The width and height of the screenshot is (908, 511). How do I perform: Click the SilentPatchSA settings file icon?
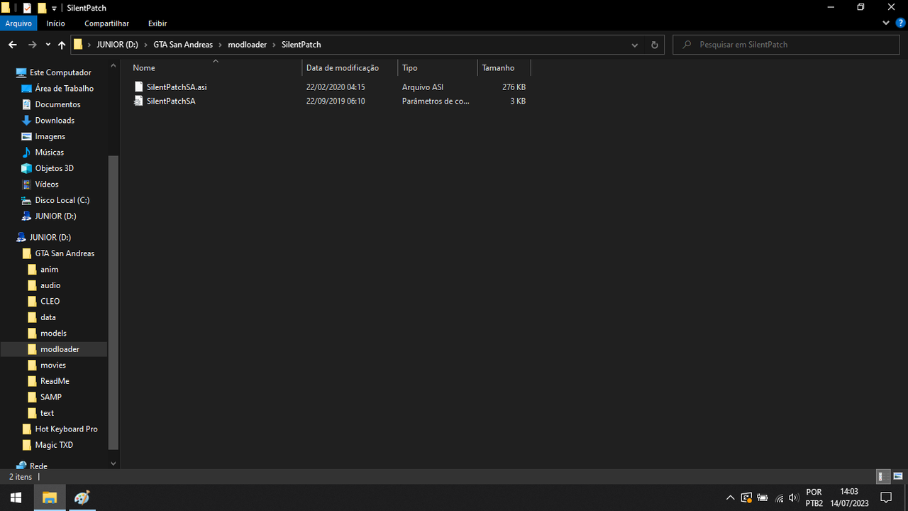click(x=139, y=101)
